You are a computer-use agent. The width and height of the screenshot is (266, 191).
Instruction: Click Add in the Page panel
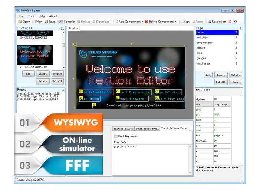pyautogui.click(x=208, y=75)
